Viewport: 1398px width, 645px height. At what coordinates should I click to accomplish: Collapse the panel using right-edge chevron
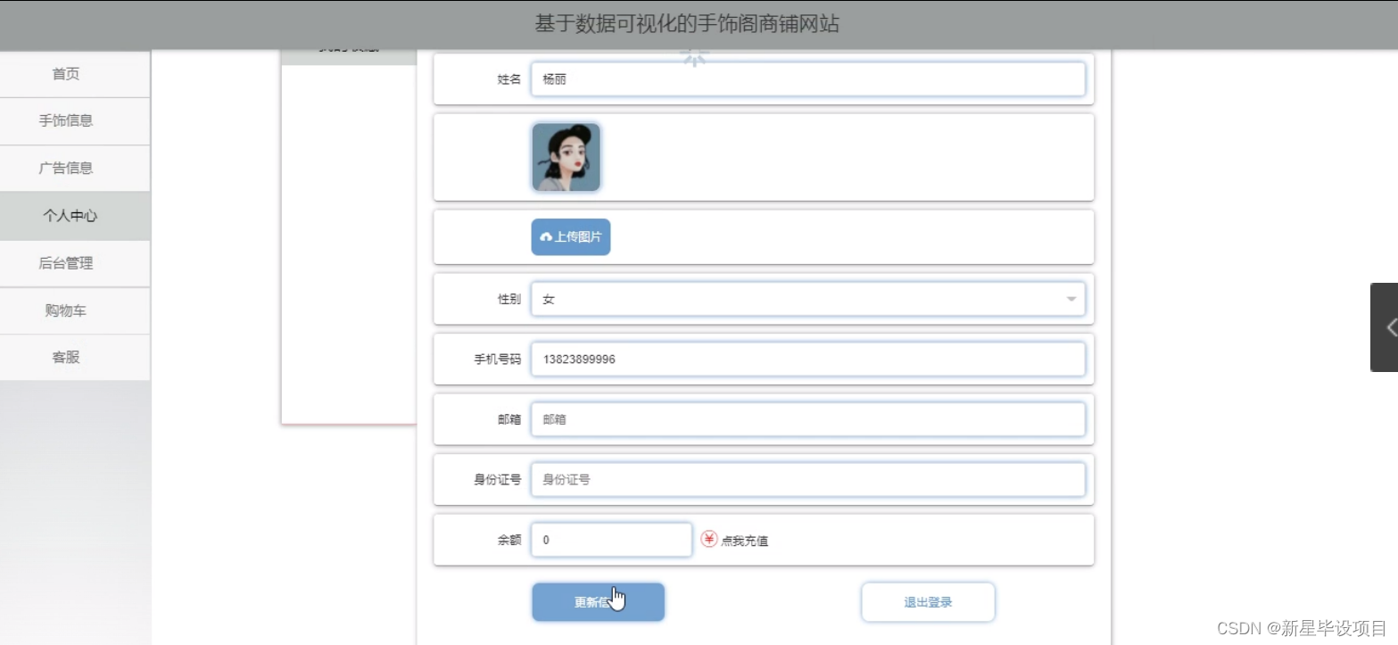click(x=1388, y=327)
